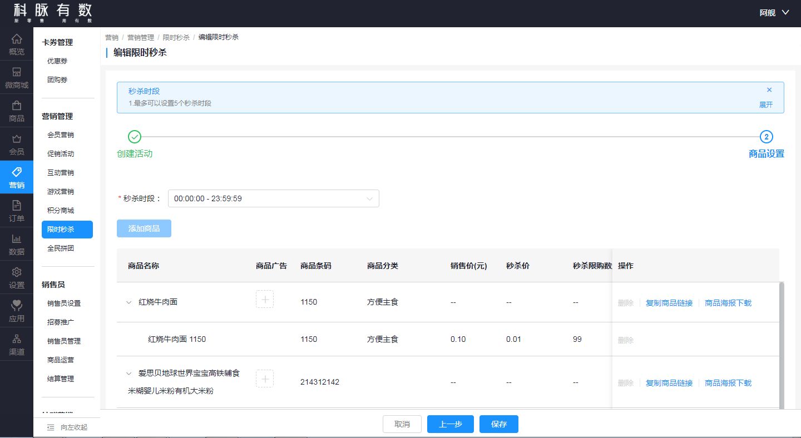Screen dimensions: 801x438
Task: Open 商品运营 menu item
Action: (x=61, y=360)
